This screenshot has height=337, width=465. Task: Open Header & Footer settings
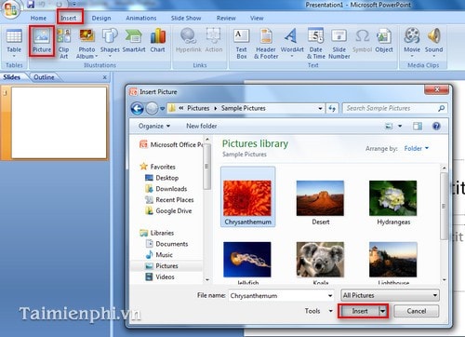click(266, 44)
